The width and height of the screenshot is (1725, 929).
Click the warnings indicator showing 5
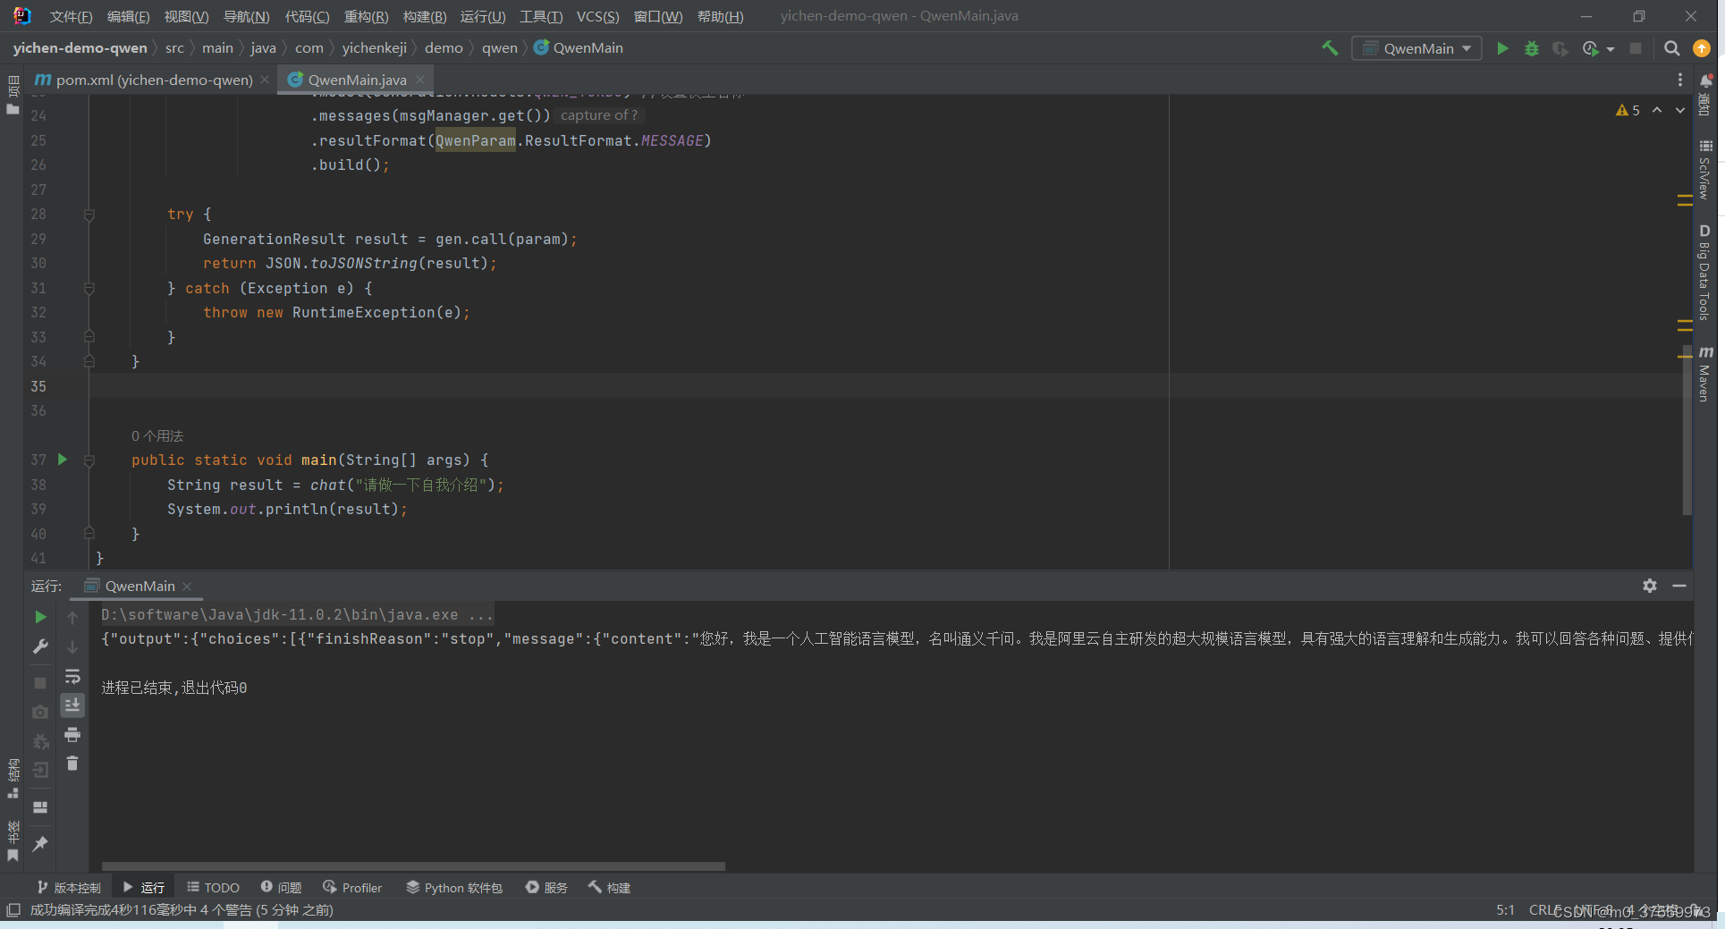point(1628,110)
